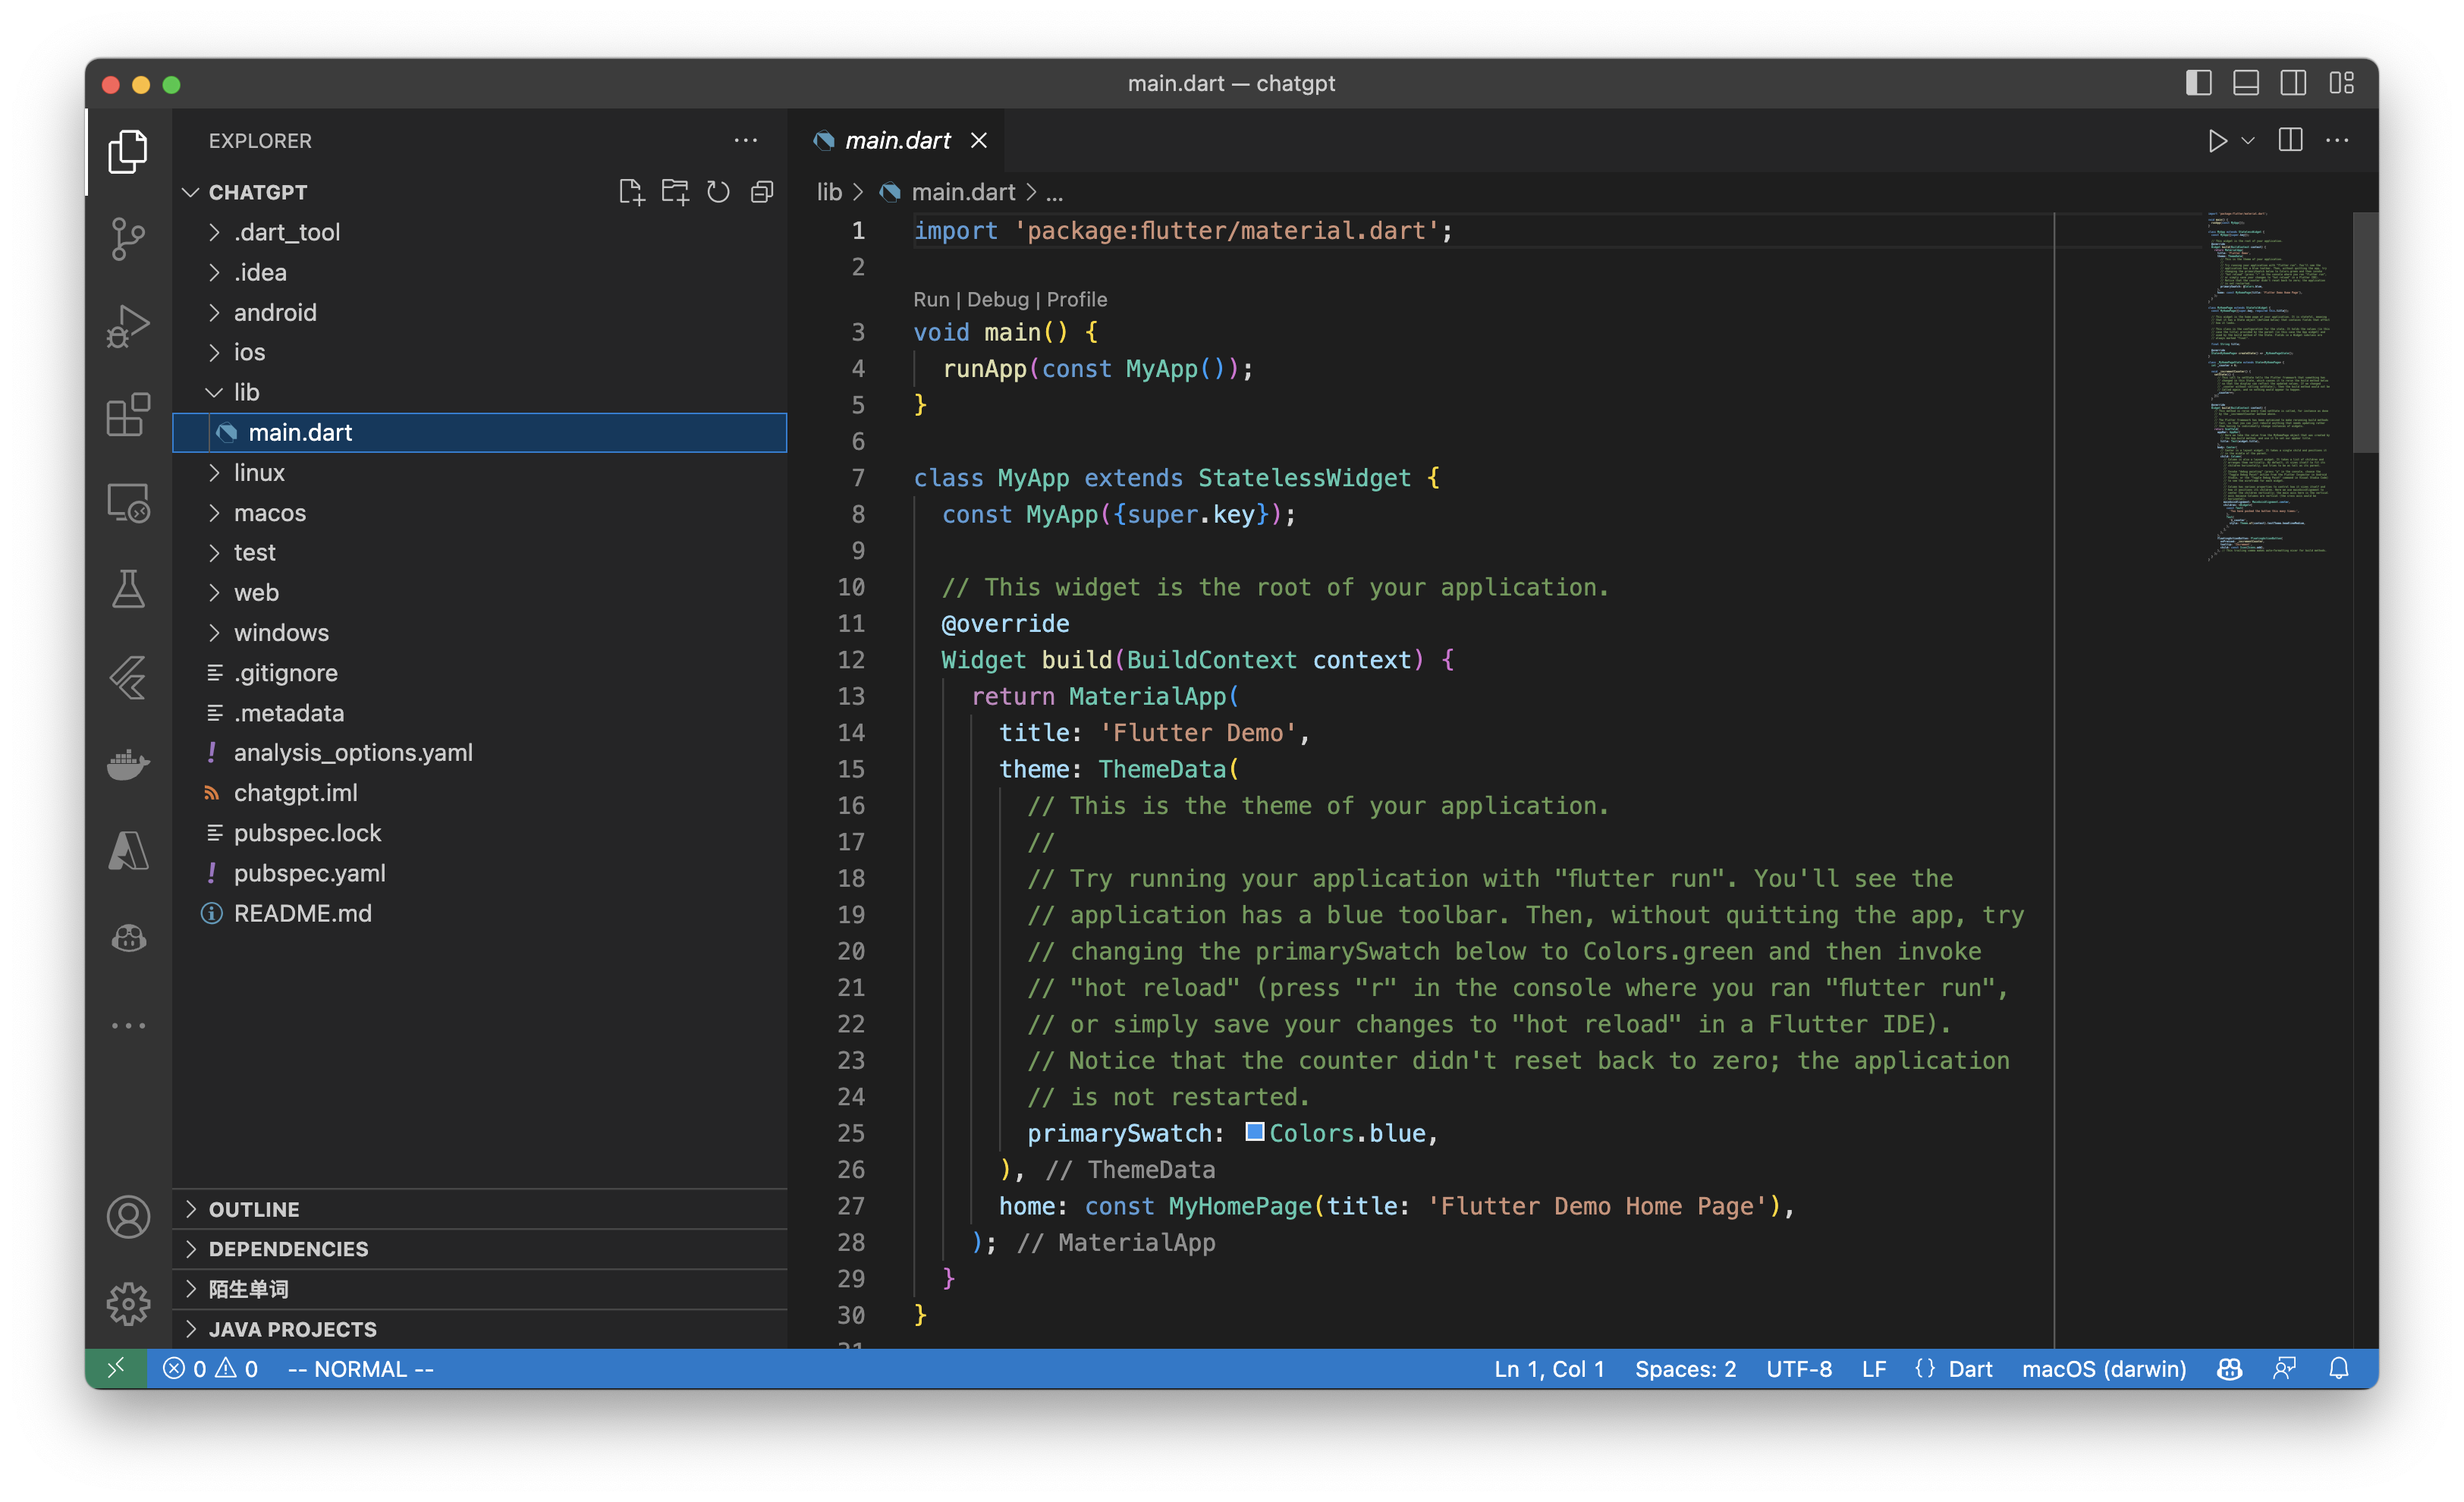
Task: Customize the editor layout
Action: click(x=2341, y=83)
